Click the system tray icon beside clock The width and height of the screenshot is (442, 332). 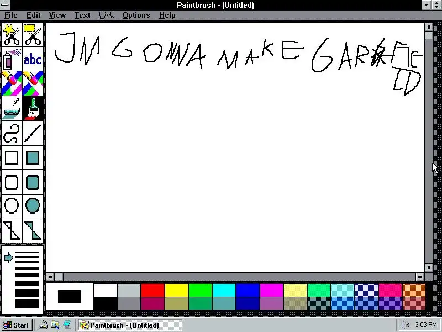(406, 325)
